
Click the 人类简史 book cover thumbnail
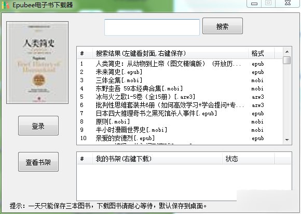[37, 63]
